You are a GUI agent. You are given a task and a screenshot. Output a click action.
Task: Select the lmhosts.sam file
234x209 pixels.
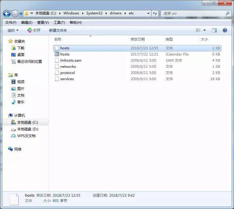137,60
